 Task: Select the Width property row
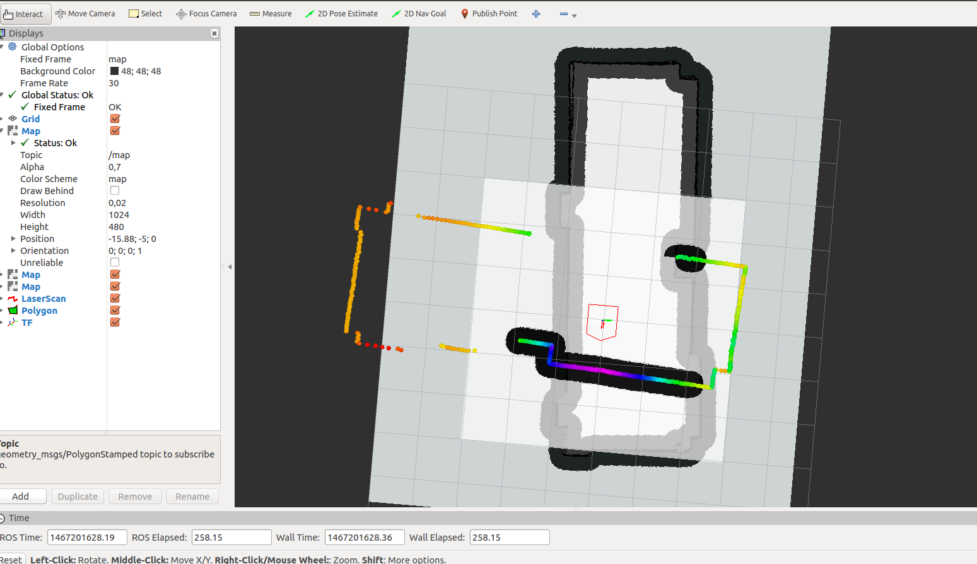point(110,215)
